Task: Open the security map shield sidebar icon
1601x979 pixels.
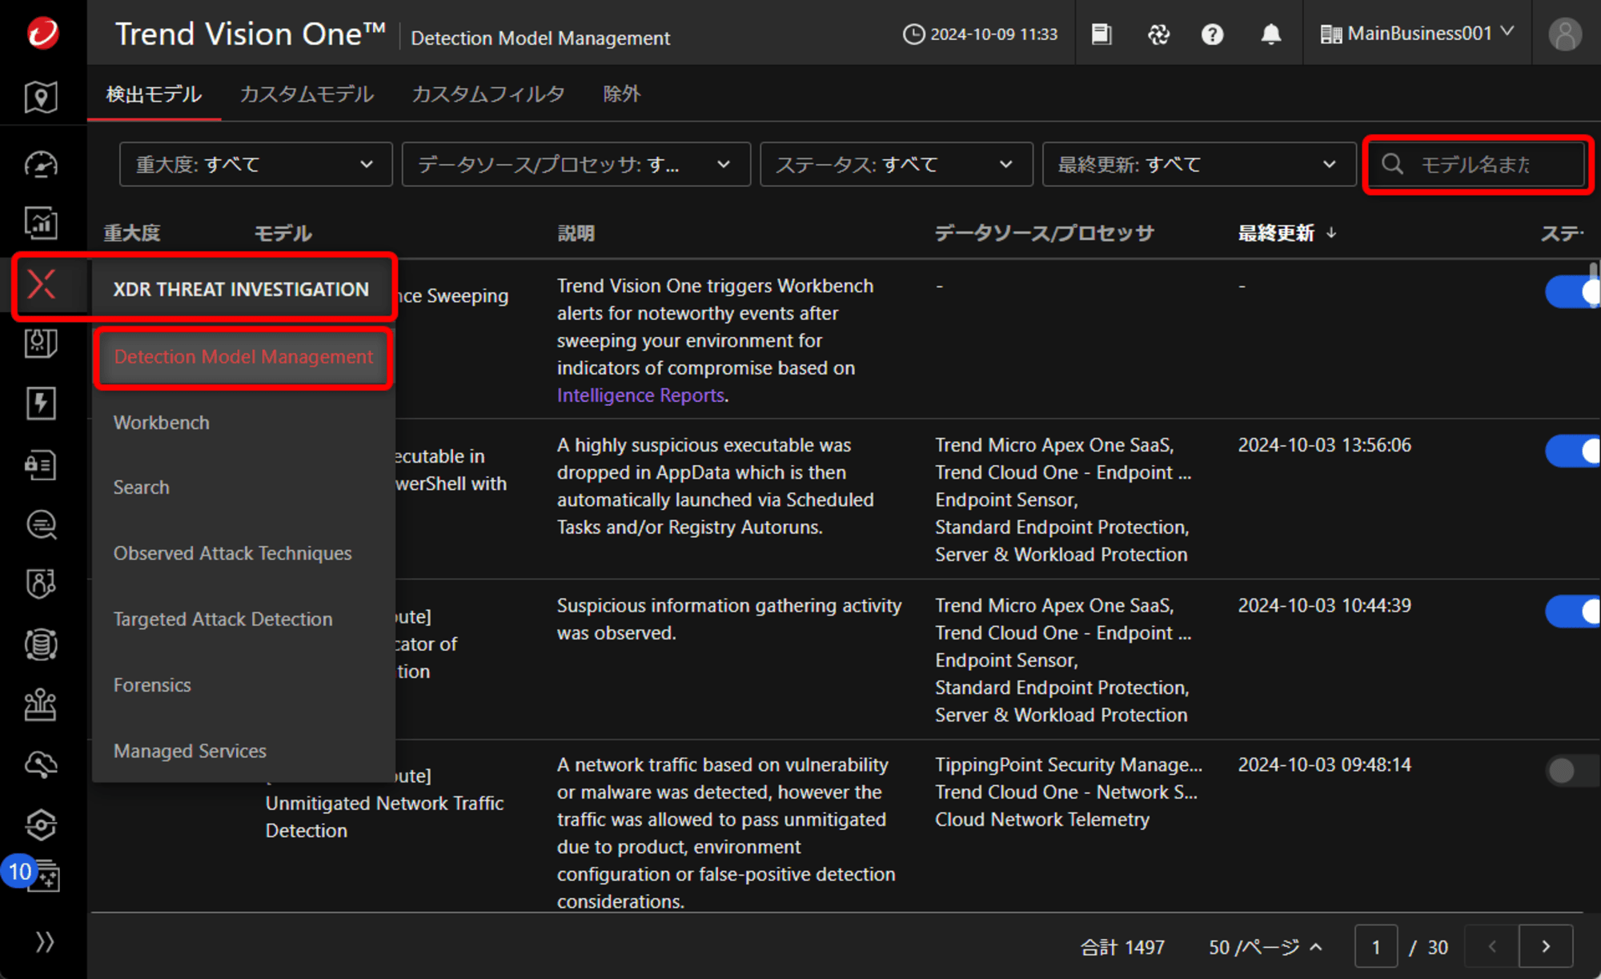Action: (x=41, y=97)
